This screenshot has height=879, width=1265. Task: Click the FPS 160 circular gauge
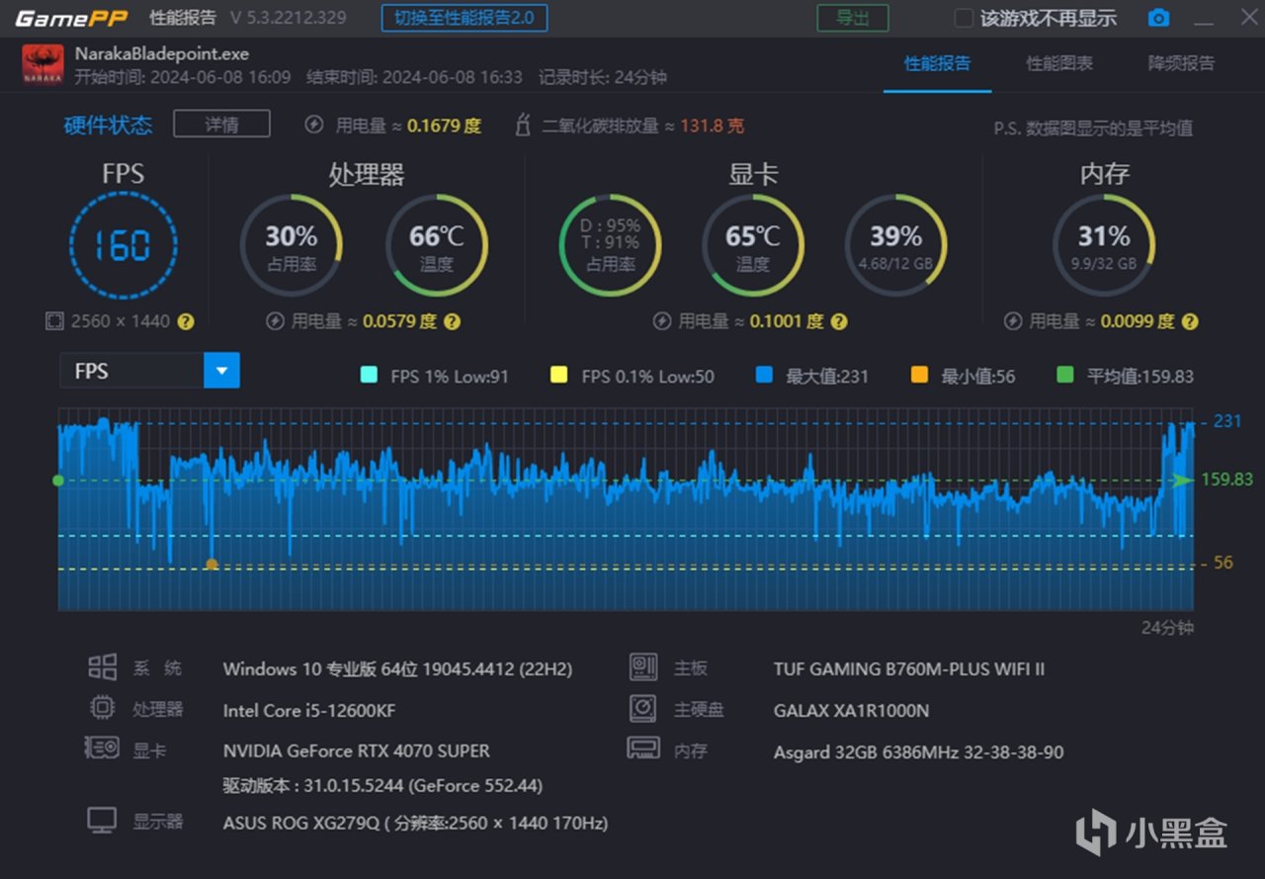124,245
